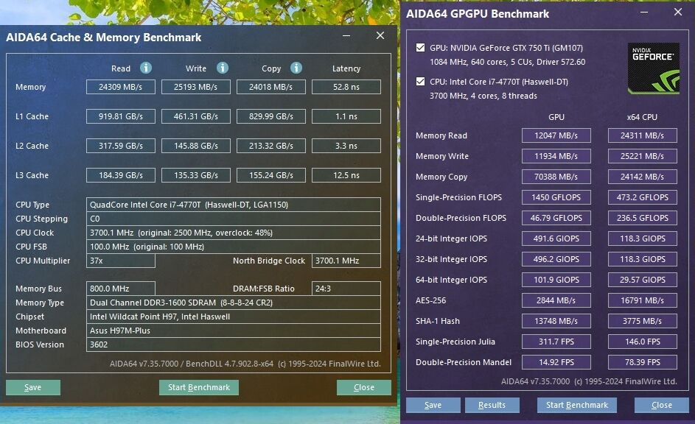Minimize the GPGPU Benchmark window

(x=644, y=13)
